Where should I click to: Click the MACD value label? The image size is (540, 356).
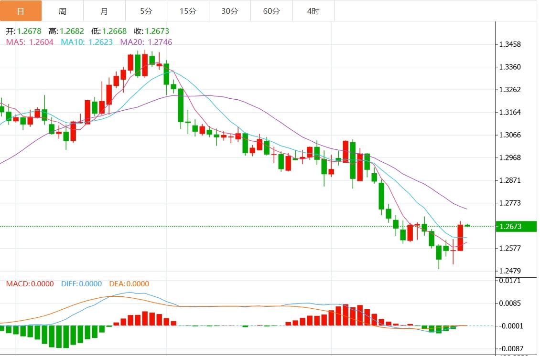[x=30, y=284]
